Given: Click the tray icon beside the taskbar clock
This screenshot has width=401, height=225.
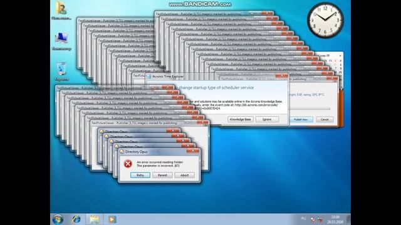Looking at the screenshot, I should point(320,219).
